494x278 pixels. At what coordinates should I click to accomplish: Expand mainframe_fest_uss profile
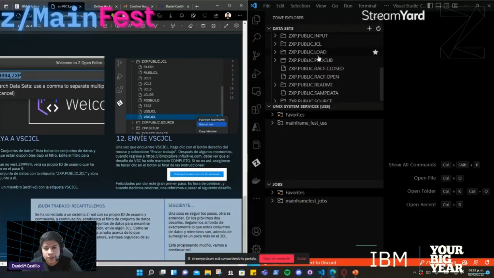[x=272, y=123]
